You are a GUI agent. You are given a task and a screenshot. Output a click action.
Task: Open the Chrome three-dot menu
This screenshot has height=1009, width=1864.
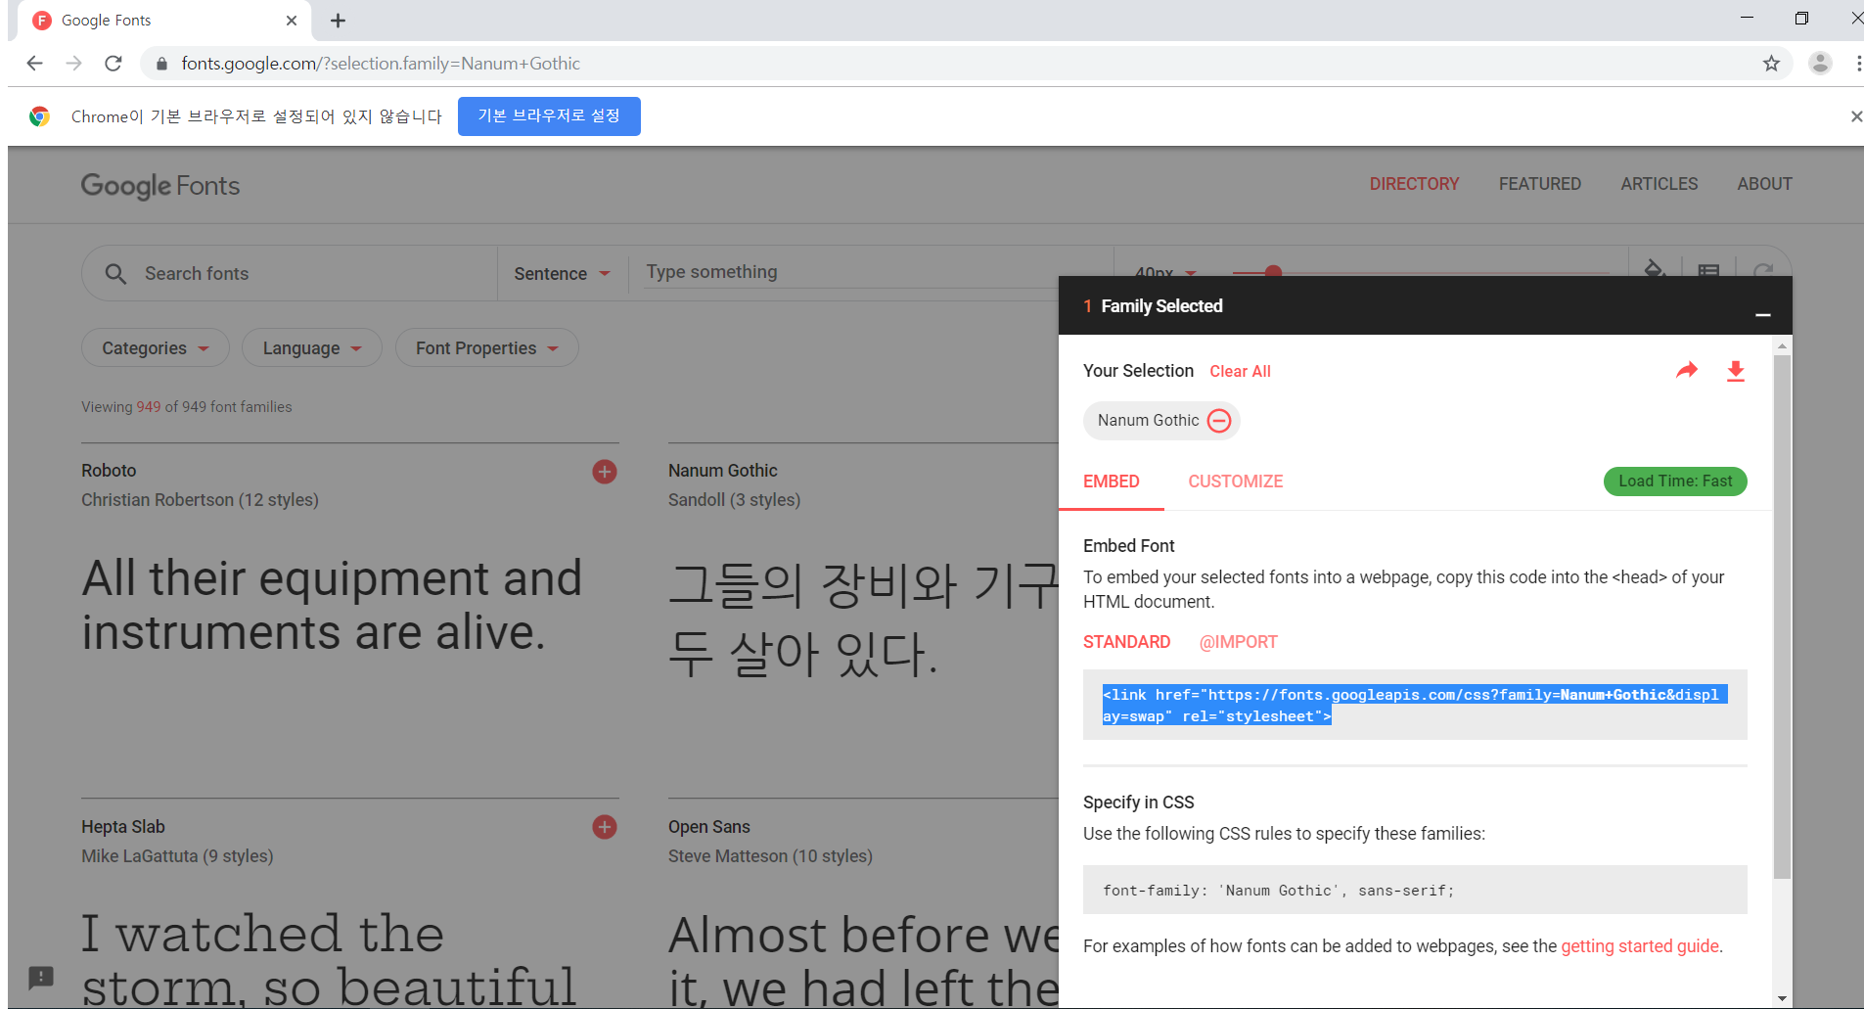(1858, 64)
